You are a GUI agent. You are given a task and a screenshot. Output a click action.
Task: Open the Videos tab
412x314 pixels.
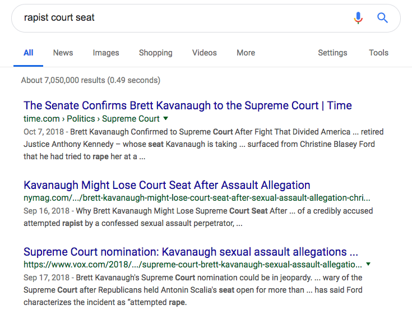205,53
